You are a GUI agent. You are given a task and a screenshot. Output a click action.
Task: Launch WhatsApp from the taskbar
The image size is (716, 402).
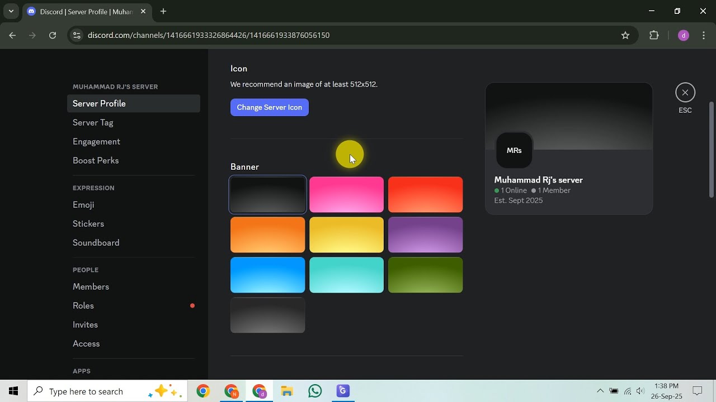click(x=315, y=391)
